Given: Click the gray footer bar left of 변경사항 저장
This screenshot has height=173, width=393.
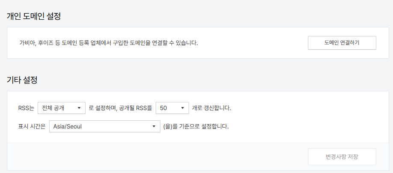Looking at the screenshot, I should point(154,157).
